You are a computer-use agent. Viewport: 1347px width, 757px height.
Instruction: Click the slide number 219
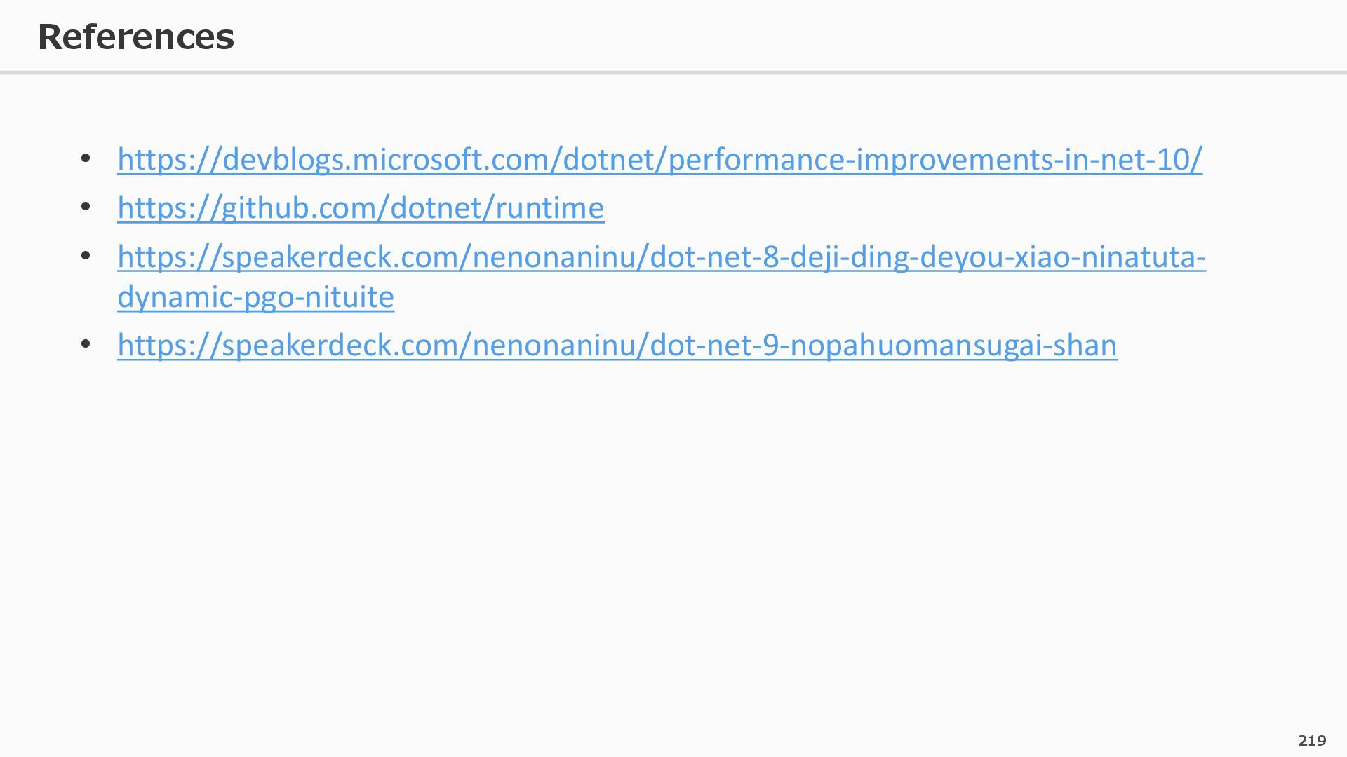click(x=1311, y=740)
